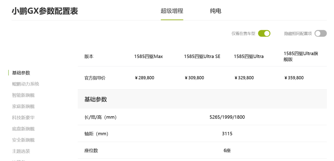Toggle off 仅看在售车型 switch
This screenshot has width=334, height=161.
264,33
